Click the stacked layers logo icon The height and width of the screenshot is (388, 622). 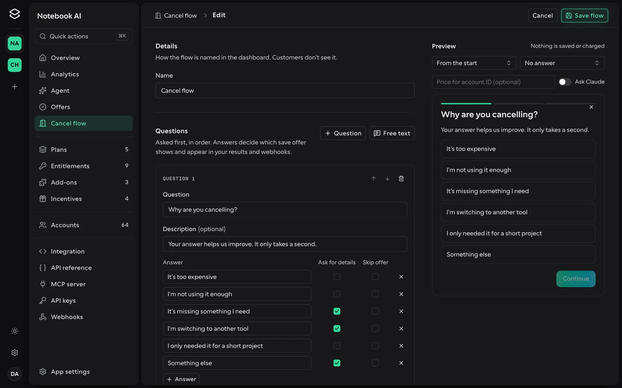15,14
